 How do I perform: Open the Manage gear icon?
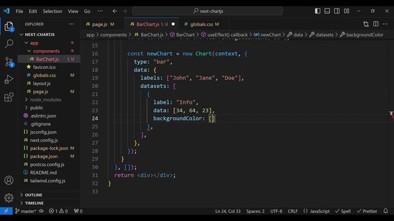tap(9, 198)
